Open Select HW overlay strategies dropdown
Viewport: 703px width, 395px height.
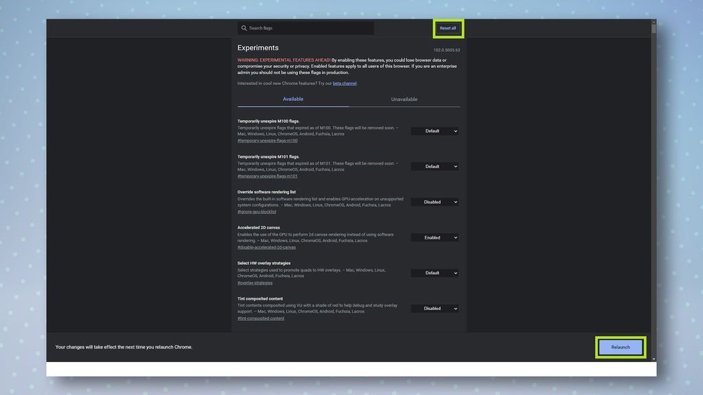coord(435,273)
